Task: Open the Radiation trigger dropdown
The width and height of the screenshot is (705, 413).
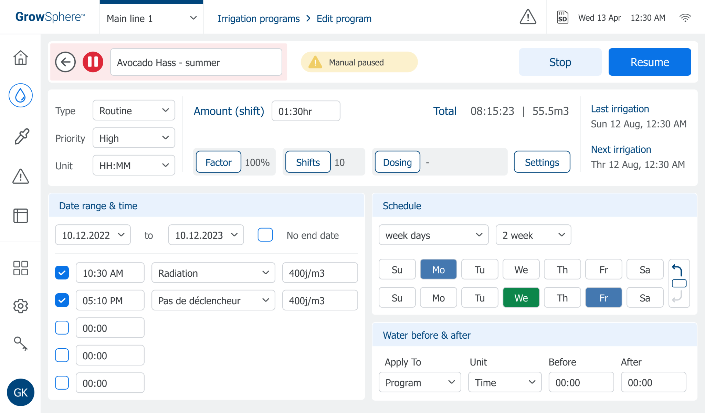Action: [213, 273]
